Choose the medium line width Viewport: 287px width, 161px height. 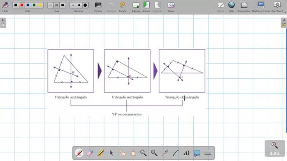click(57, 5)
